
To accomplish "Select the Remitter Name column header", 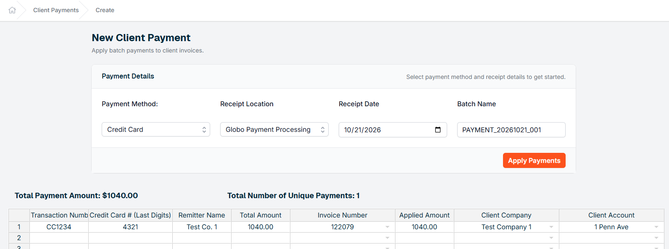I will (x=202, y=215).
